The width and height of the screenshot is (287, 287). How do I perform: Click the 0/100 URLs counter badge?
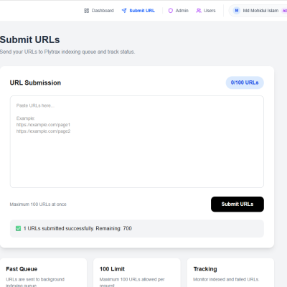point(245,83)
